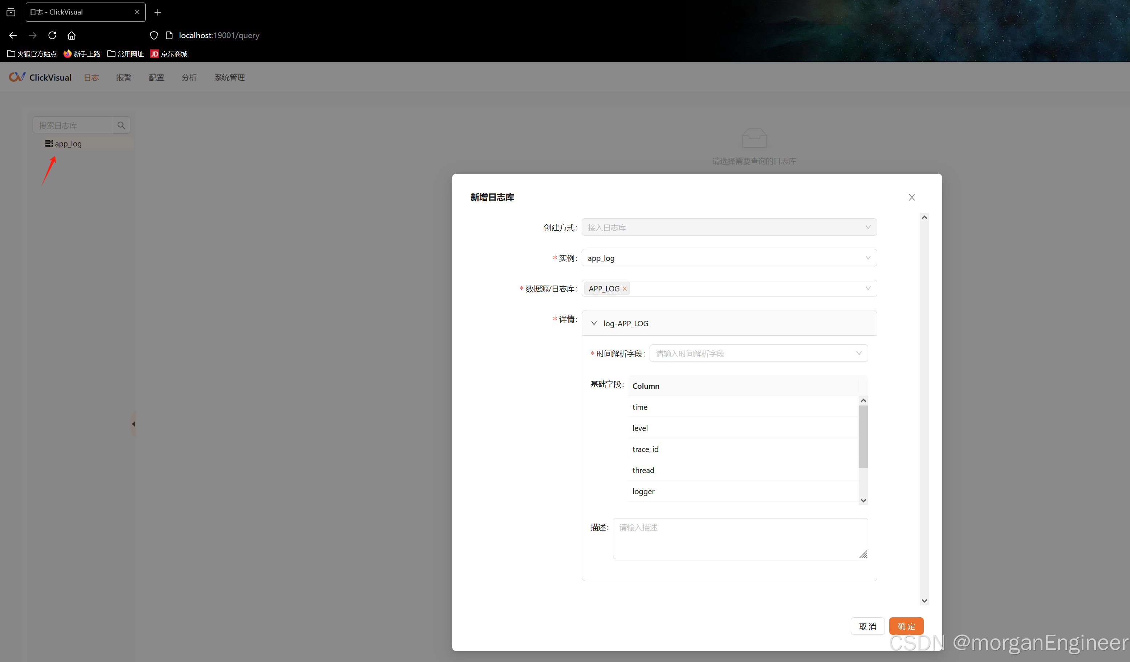Open the 时间解析字段 select box
The width and height of the screenshot is (1130, 662).
click(x=758, y=354)
